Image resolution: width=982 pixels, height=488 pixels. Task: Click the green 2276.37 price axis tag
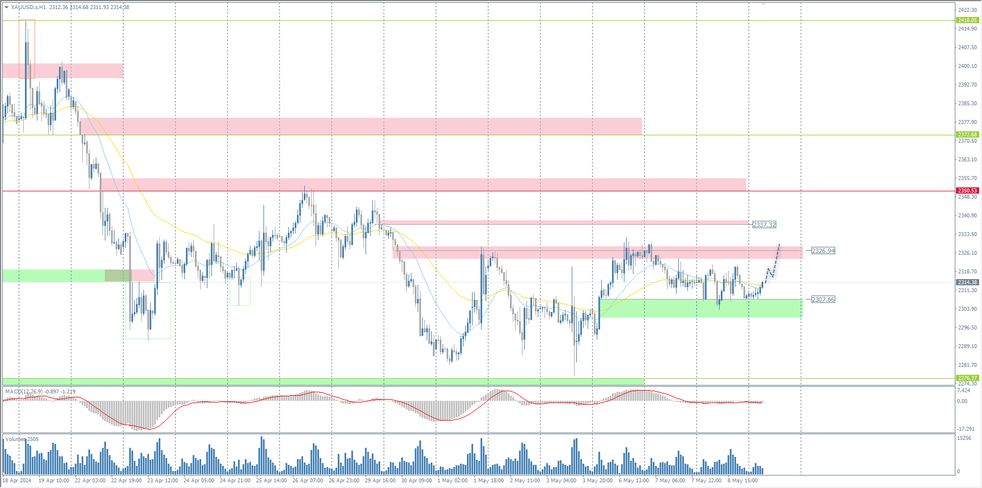(967, 378)
